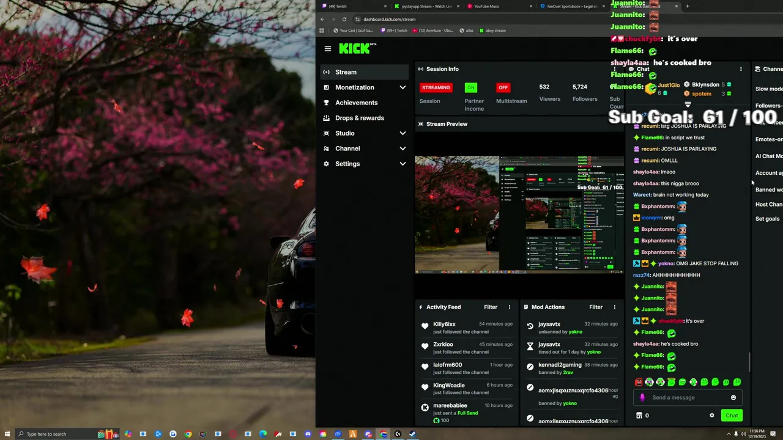Switch to the jaystayupp Stream tab

426,6
